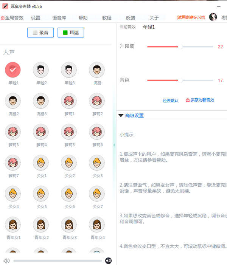Select the 少女2 voice avatar
Image resolution: width=227 pixels, height=265 pixels.
(x=69, y=163)
